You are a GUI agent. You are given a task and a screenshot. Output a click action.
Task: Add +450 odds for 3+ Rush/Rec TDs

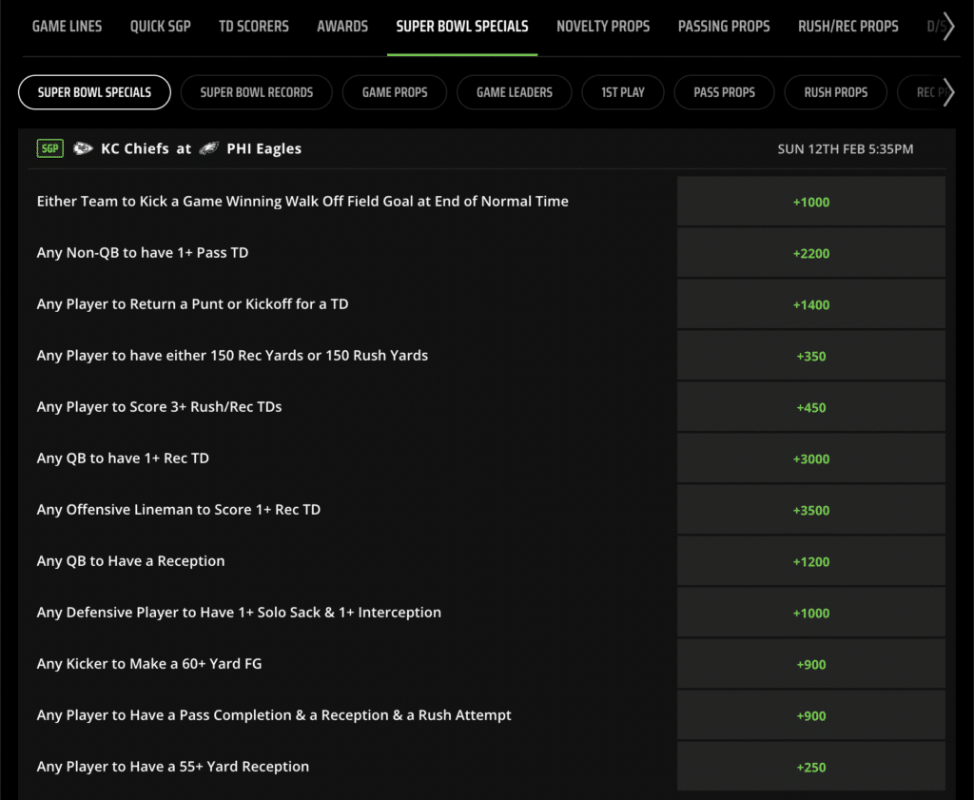(x=811, y=407)
